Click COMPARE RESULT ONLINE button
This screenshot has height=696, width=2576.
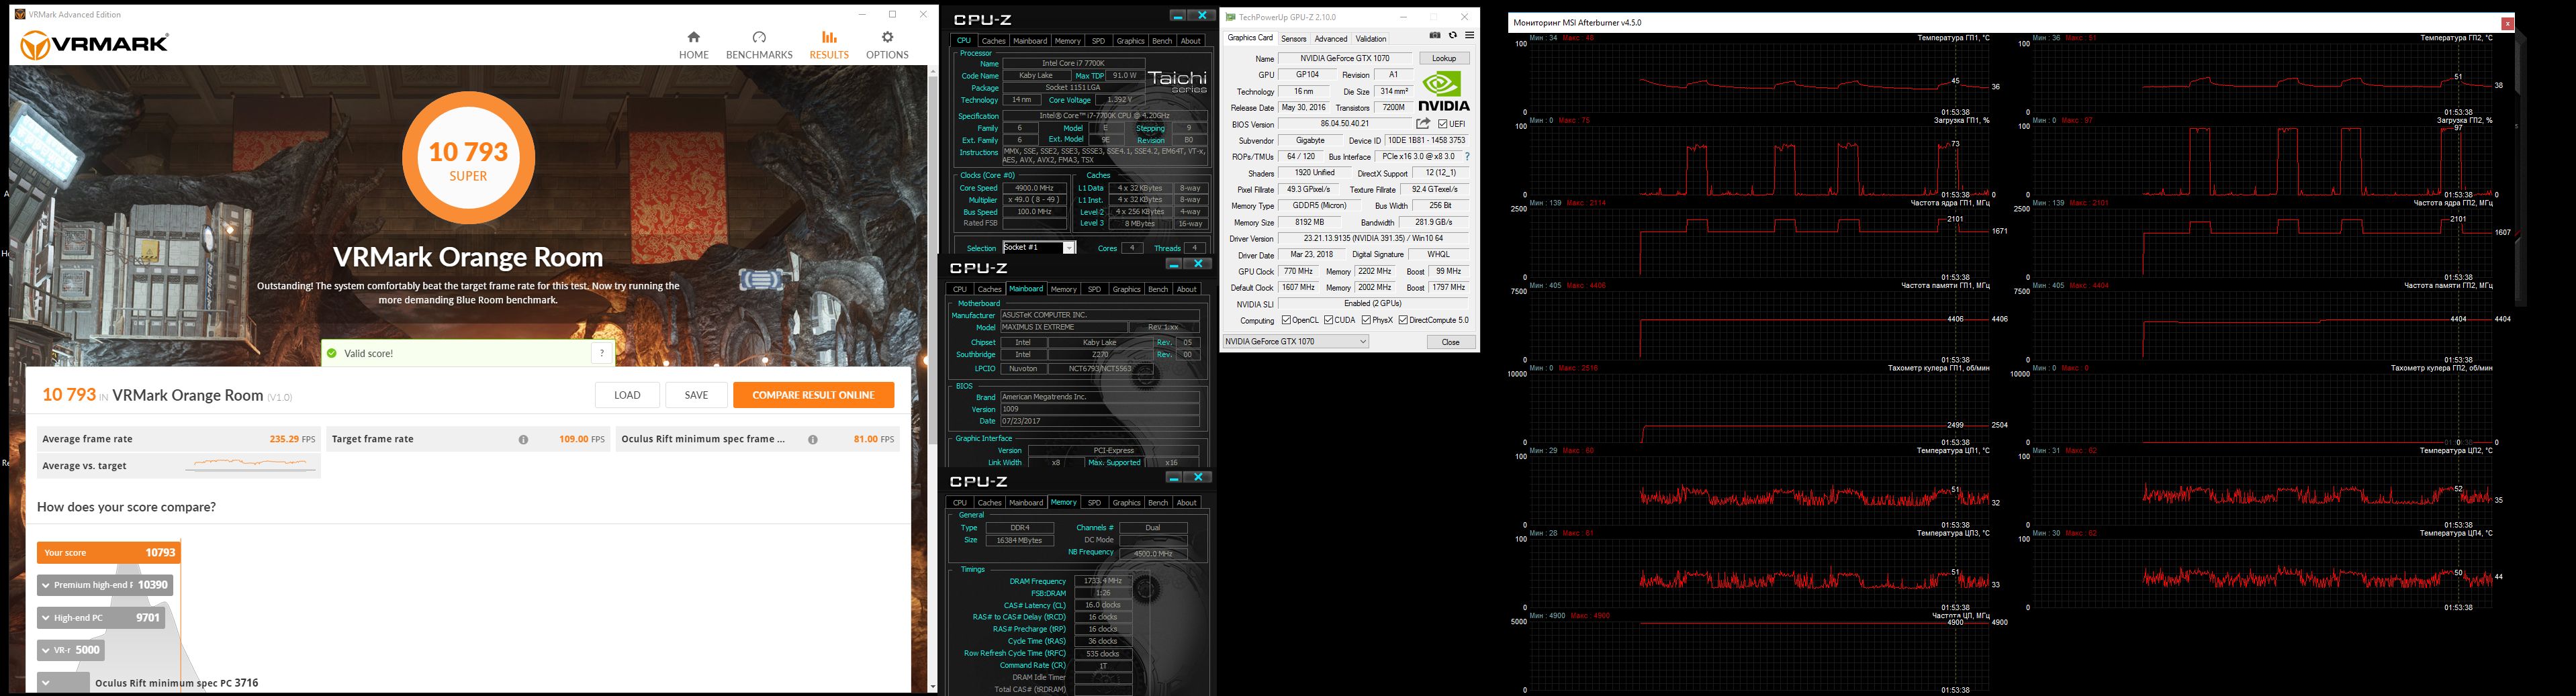(x=813, y=395)
